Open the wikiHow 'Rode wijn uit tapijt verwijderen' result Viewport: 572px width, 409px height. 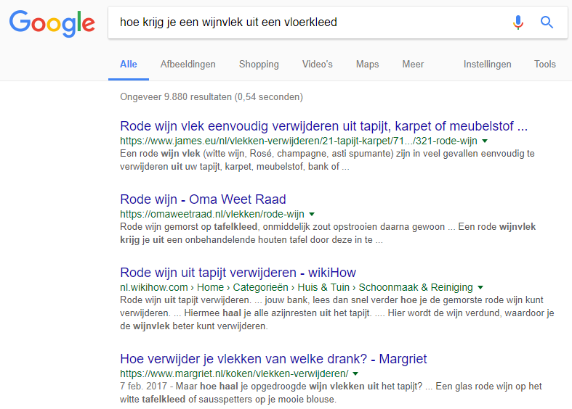[x=238, y=273]
